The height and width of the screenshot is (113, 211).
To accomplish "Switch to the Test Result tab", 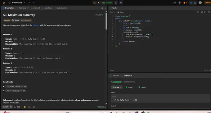I will [x=127, y=76].
